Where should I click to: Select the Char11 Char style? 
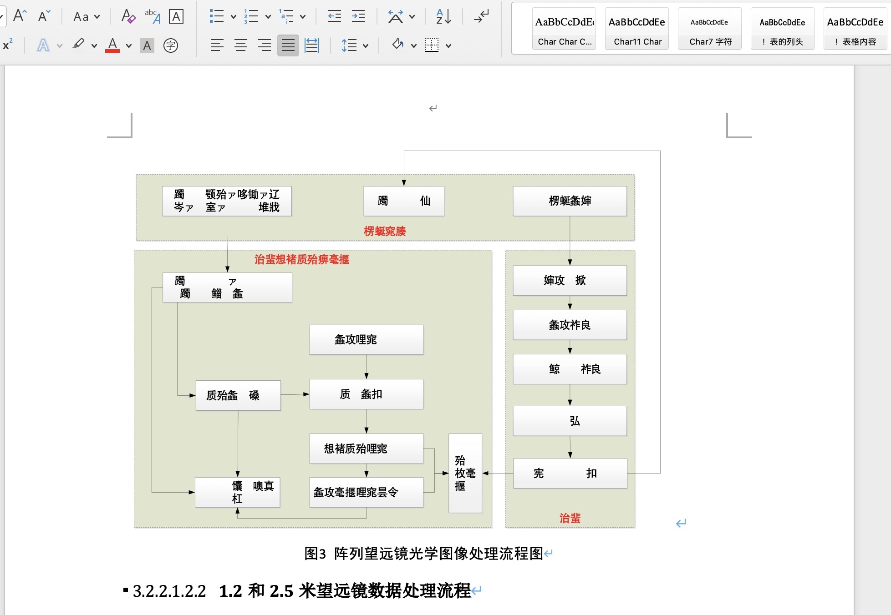point(637,29)
